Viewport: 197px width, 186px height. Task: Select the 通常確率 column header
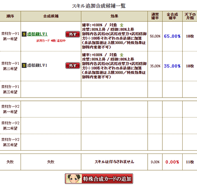click(155, 16)
